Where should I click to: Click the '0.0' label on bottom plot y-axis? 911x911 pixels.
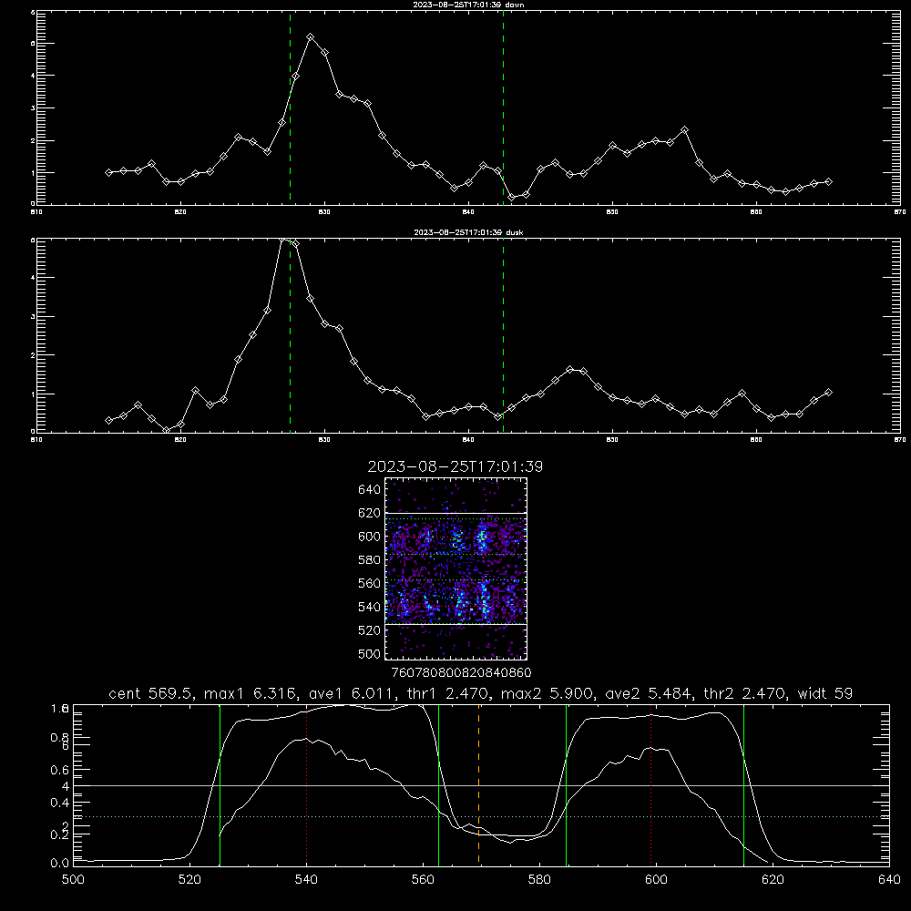pos(60,863)
